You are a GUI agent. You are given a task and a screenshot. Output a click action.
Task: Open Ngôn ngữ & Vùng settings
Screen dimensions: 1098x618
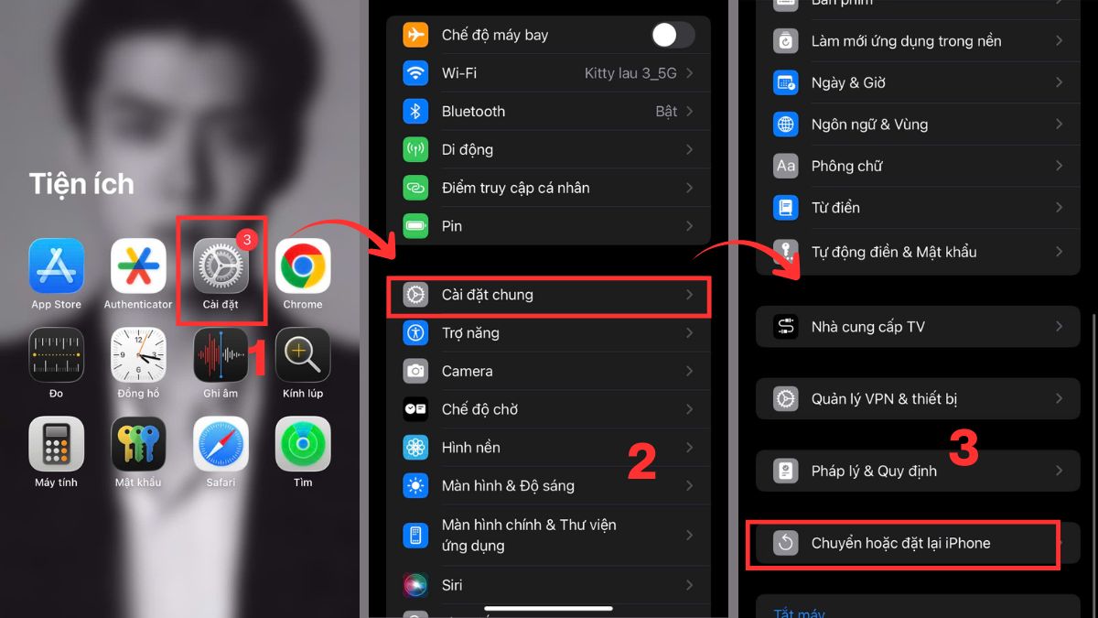coord(918,124)
